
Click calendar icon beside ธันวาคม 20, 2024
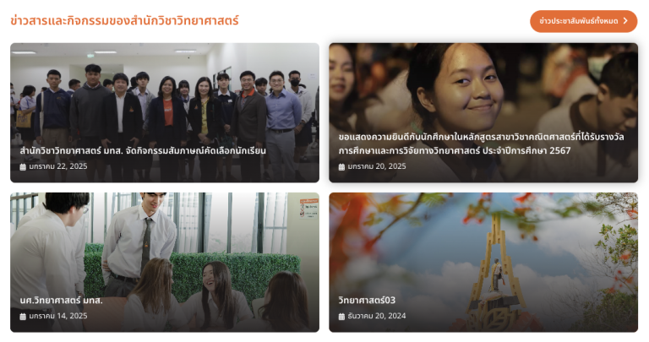341,317
